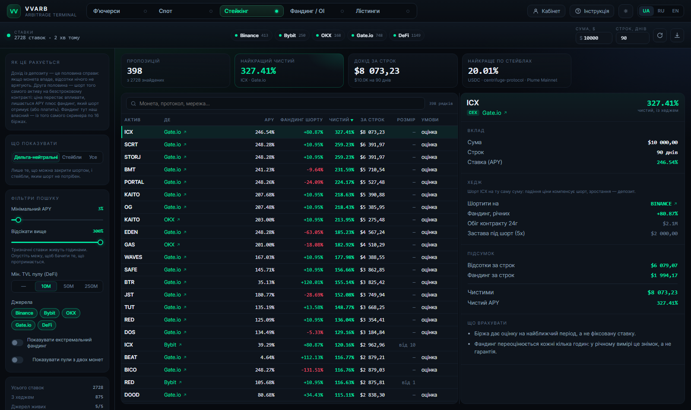Open BINANCE external link in hedge section
691x410 pixels.
pyautogui.click(x=675, y=204)
